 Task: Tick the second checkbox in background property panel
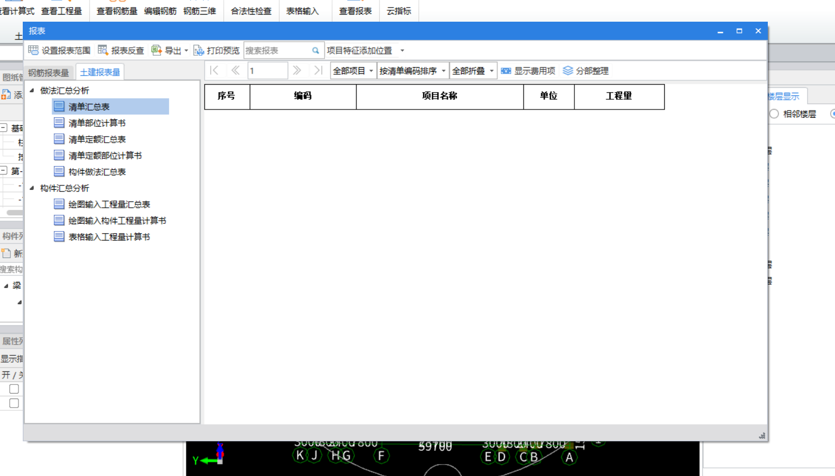[x=14, y=403]
